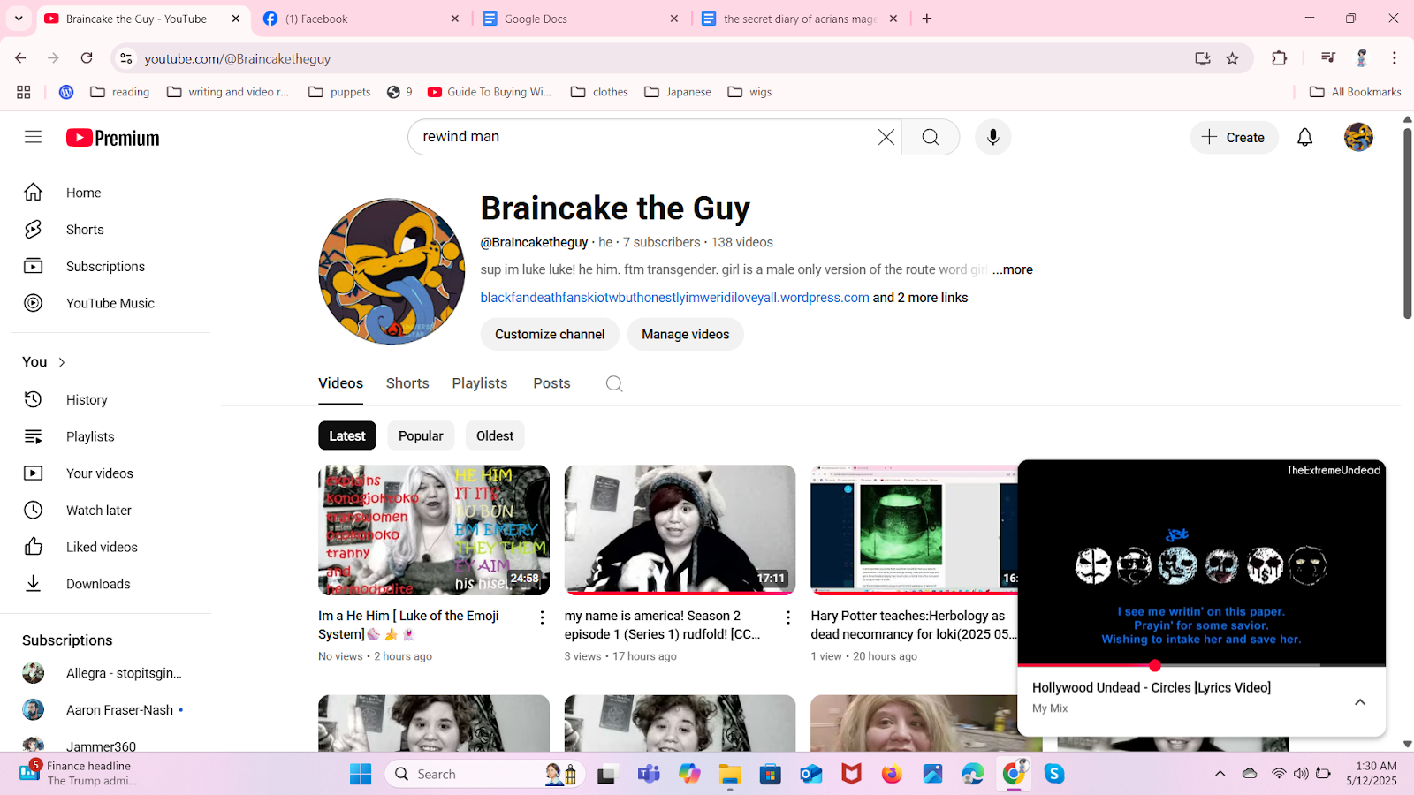
Task: Open the tab search dropdown arrow
Action: tap(18, 19)
